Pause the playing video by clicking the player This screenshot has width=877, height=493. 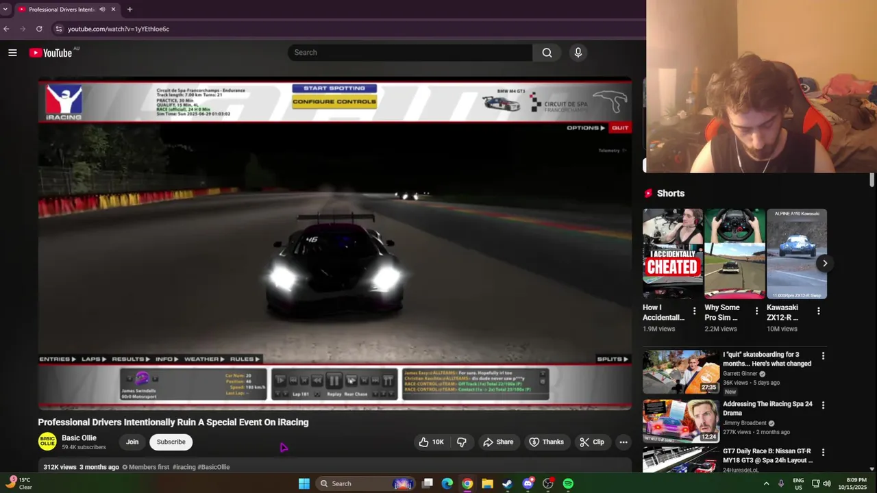[x=334, y=243]
